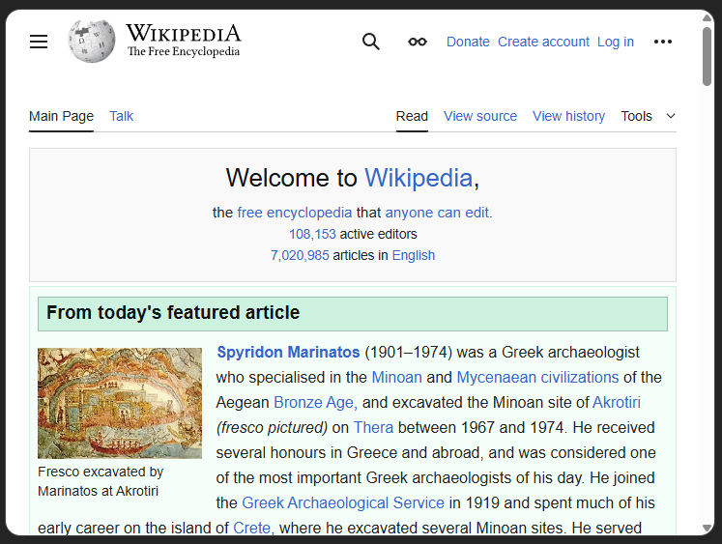Click the vertical page scrollbar

708,290
